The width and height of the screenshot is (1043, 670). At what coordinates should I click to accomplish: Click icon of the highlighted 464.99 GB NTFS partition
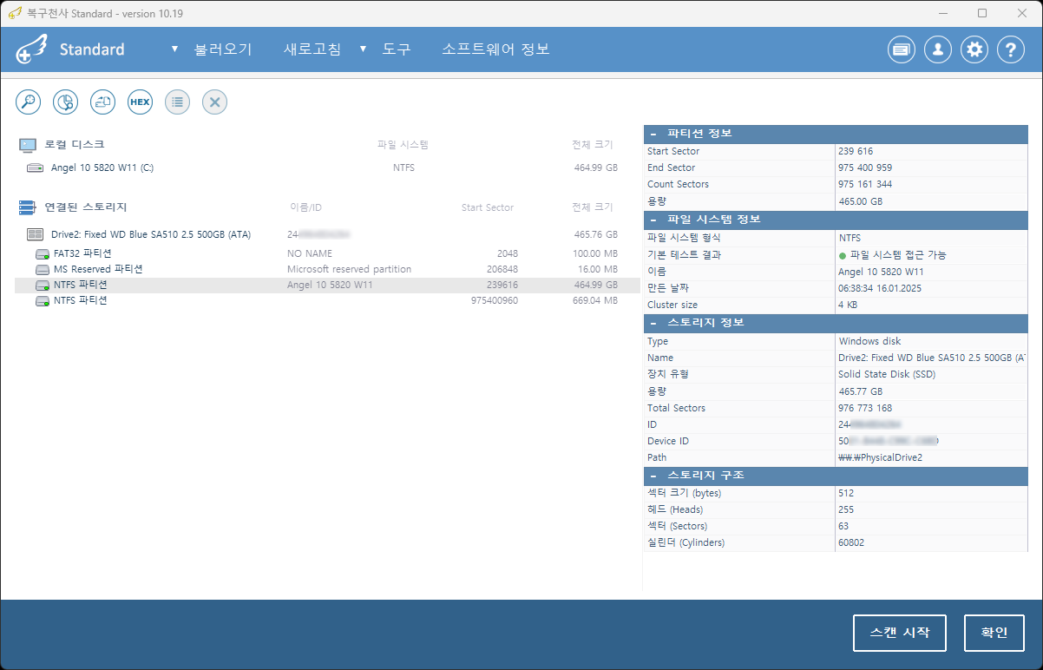43,285
